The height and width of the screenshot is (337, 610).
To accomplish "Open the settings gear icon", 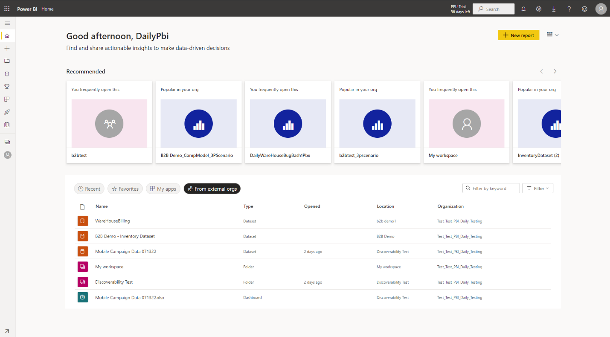I will [539, 9].
